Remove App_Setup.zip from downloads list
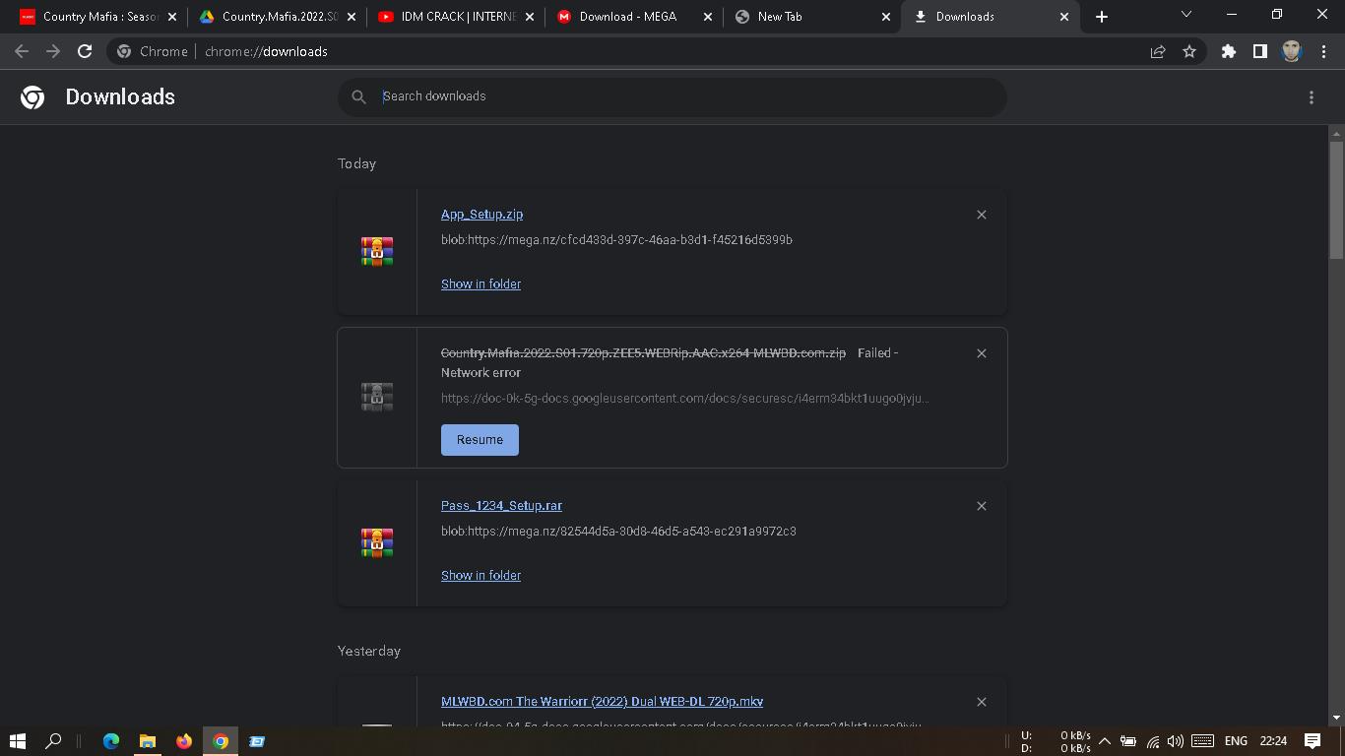 pyautogui.click(x=981, y=215)
